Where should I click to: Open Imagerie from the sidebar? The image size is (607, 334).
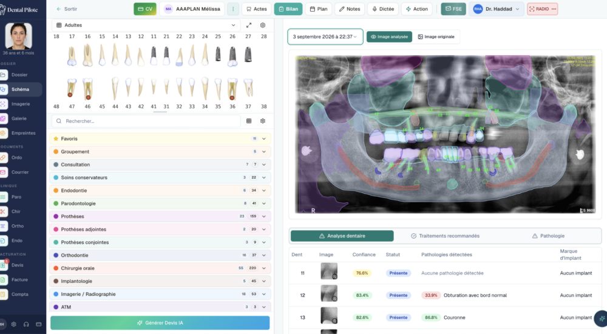pyautogui.click(x=20, y=104)
